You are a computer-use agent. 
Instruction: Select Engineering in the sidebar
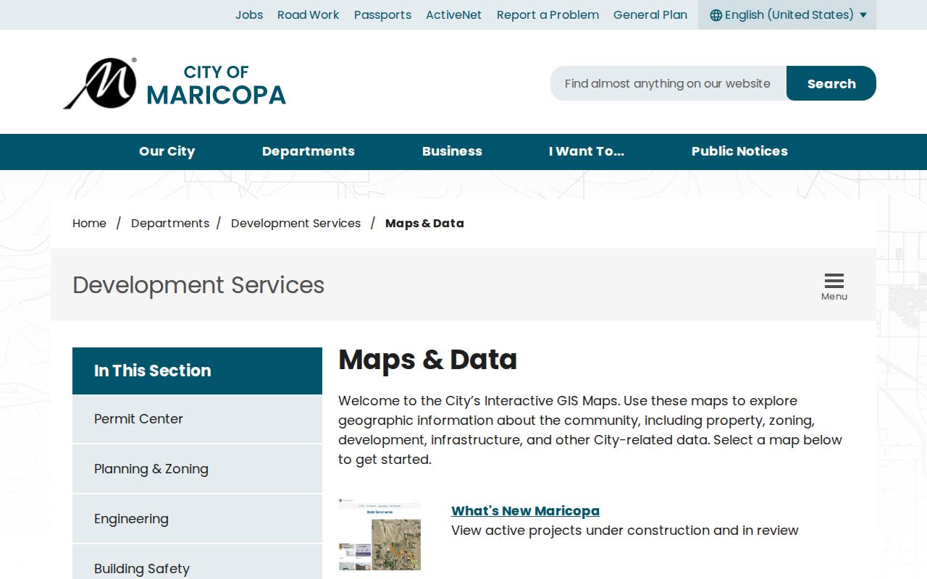click(197, 519)
